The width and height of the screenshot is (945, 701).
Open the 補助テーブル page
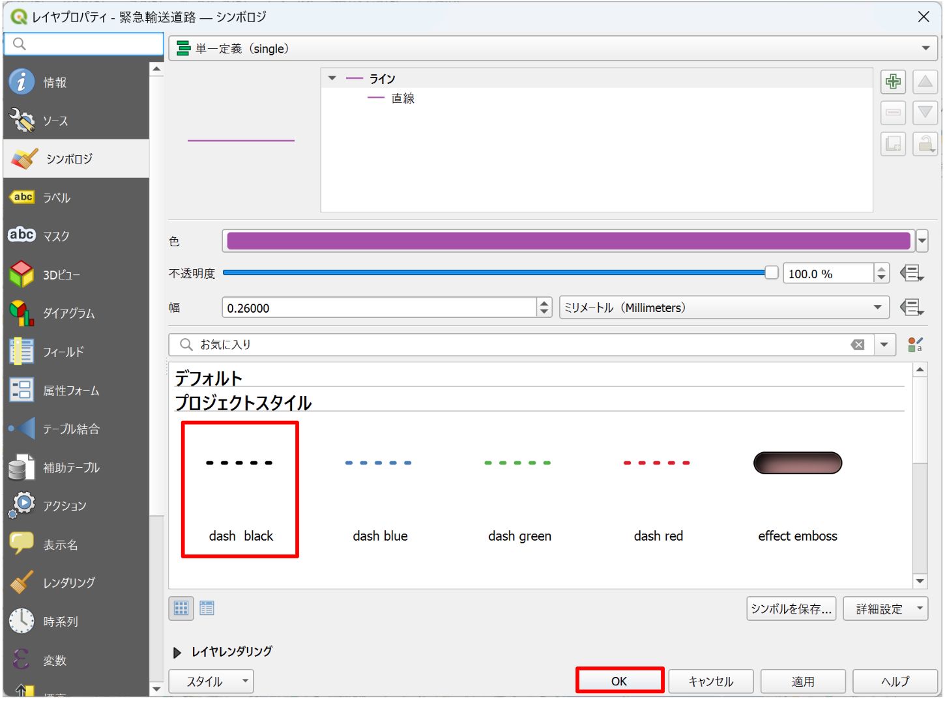(76, 467)
